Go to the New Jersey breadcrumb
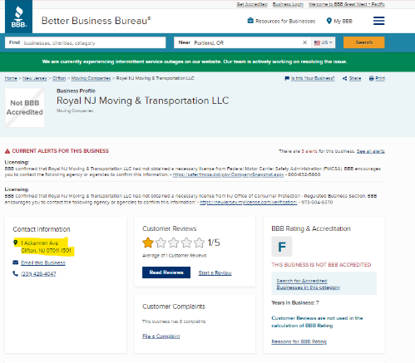 (35, 78)
